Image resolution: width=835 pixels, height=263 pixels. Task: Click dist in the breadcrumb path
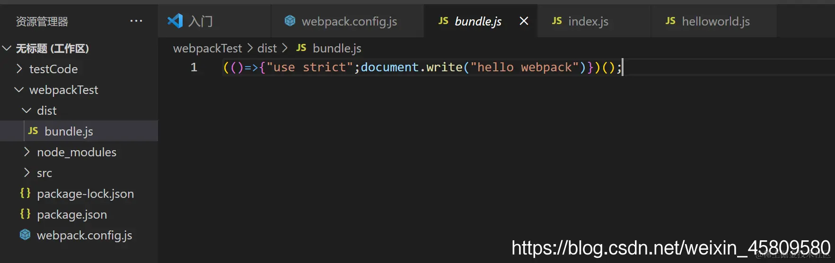point(267,48)
